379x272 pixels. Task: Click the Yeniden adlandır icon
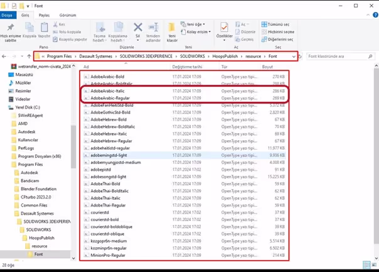(153, 28)
